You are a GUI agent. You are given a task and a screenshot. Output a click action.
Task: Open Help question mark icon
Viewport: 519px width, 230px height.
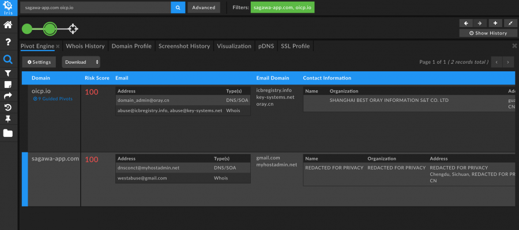coord(8,42)
